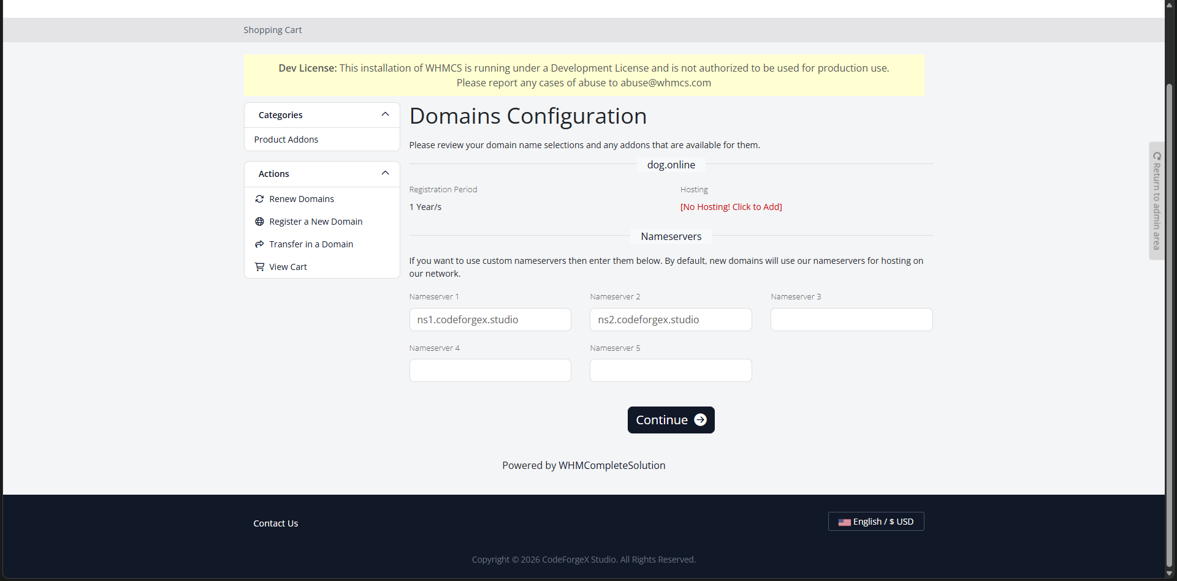Select the empty Nameserver 5 field

tap(671, 370)
